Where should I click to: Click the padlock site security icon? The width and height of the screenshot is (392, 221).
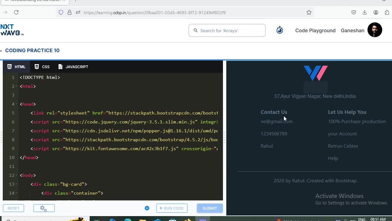70,12
